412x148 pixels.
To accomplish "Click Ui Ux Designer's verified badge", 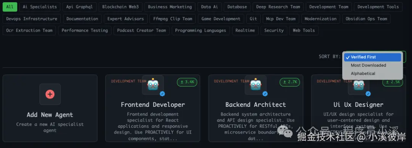I will (x=369, y=93).
